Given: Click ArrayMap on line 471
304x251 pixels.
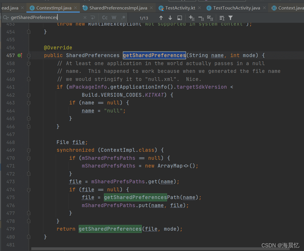Looking at the screenshot, I should click(170, 166).
